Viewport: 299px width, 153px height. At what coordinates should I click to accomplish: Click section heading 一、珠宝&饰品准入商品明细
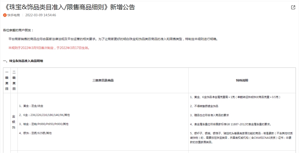(x=25, y=61)
